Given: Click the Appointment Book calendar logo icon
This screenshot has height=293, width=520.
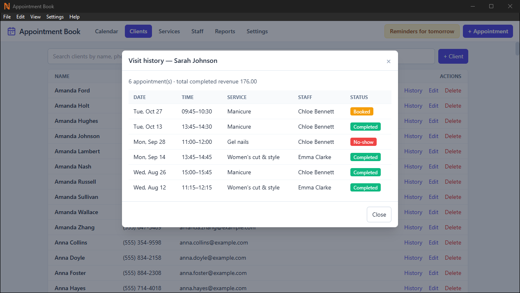Looking at the screenshot, I should (x=12, y=31).
